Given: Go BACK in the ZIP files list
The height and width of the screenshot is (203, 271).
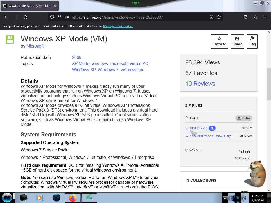Looking at the screenshot, I should click(192, 118).
